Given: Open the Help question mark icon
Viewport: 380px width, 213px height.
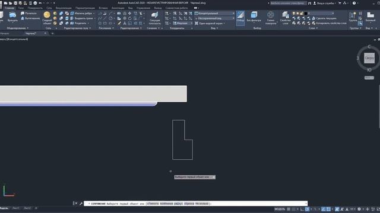Looking at the screenshot, I should point(354,3).
